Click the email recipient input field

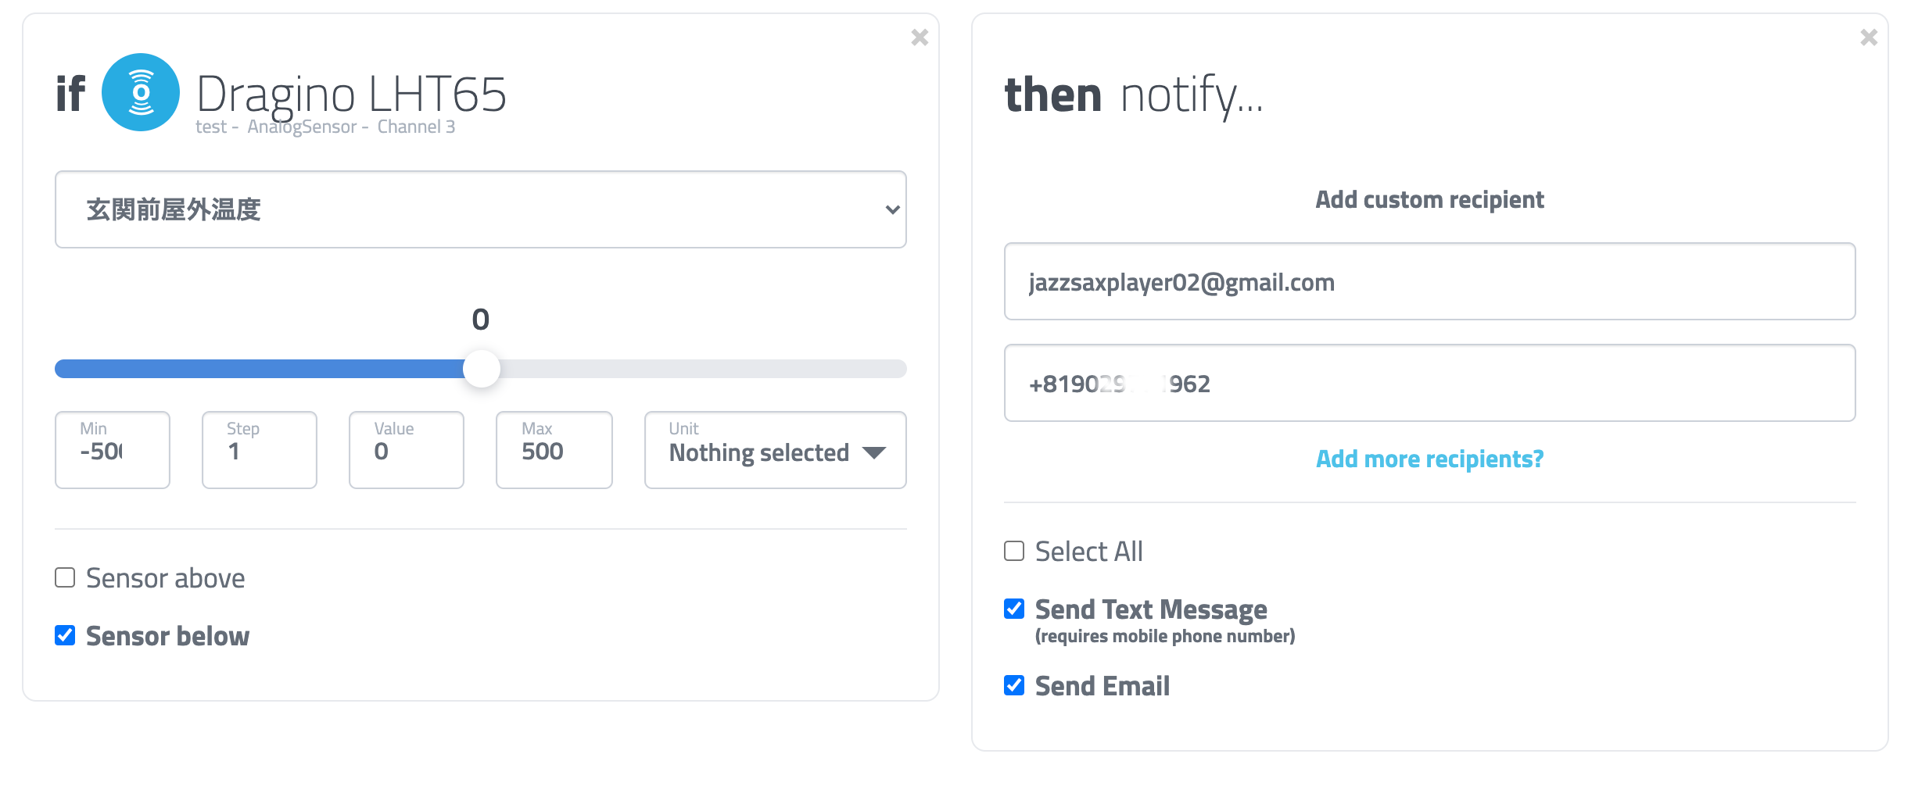[1429, 281]
